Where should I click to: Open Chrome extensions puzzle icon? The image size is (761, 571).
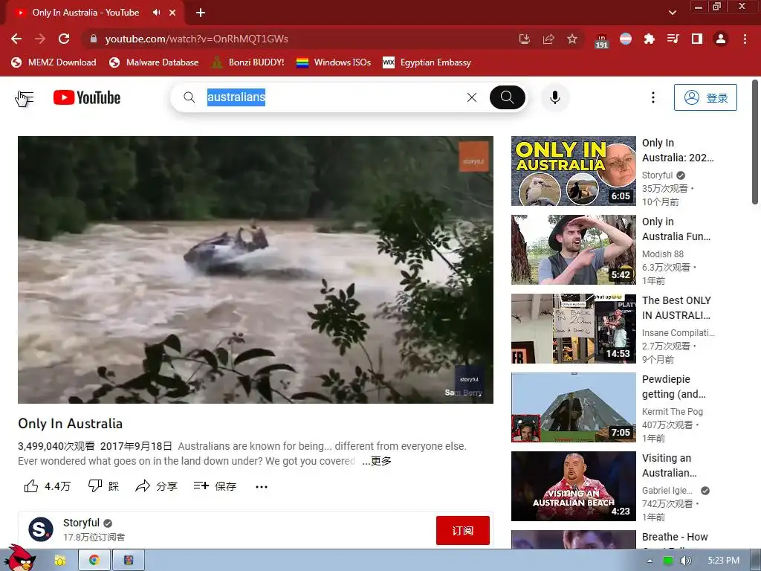point(650,39)
